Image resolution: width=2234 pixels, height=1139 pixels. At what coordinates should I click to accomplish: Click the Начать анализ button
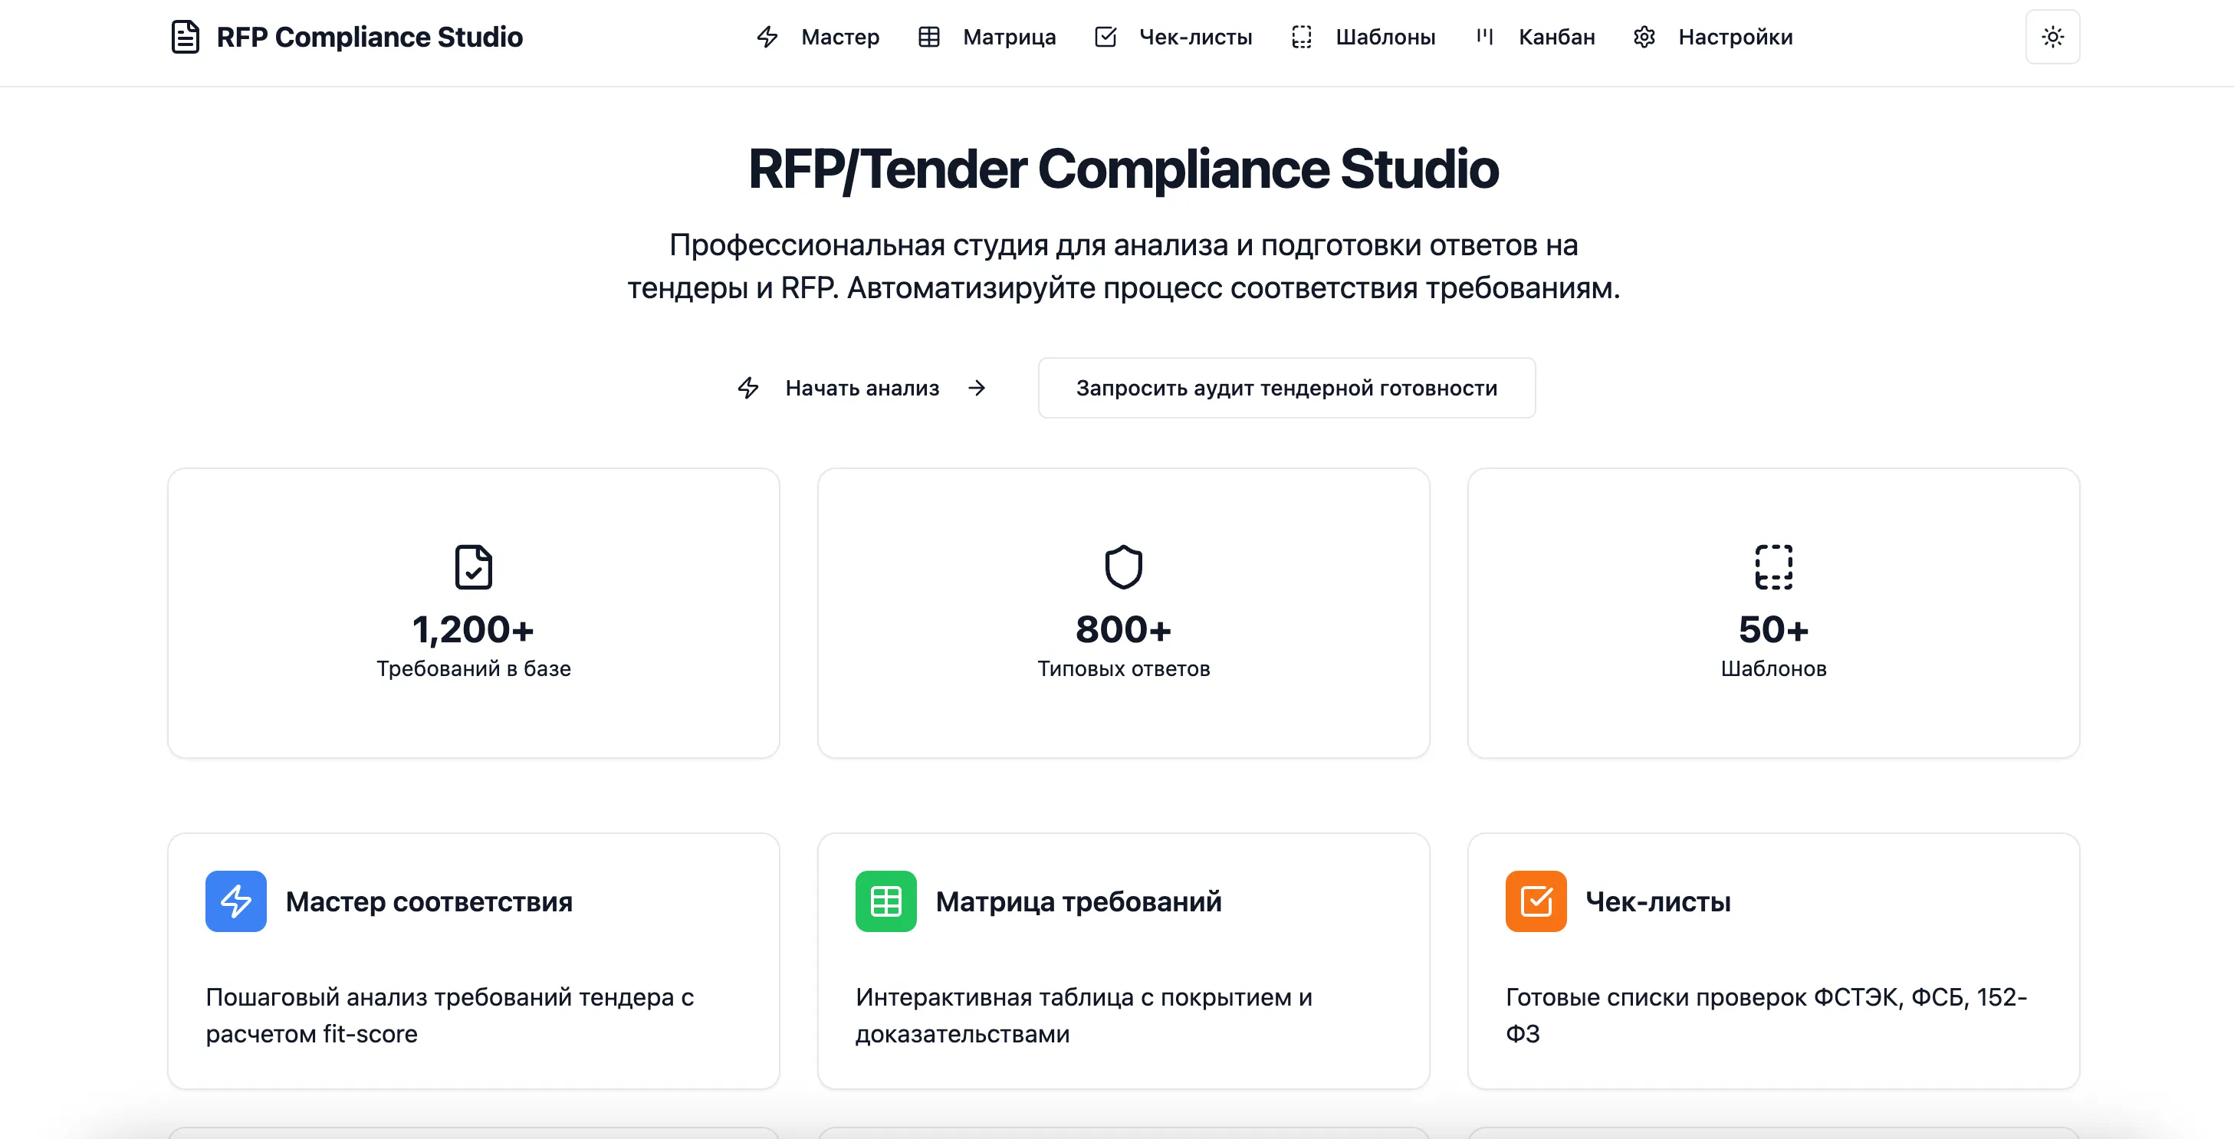[x=863, y=388]
